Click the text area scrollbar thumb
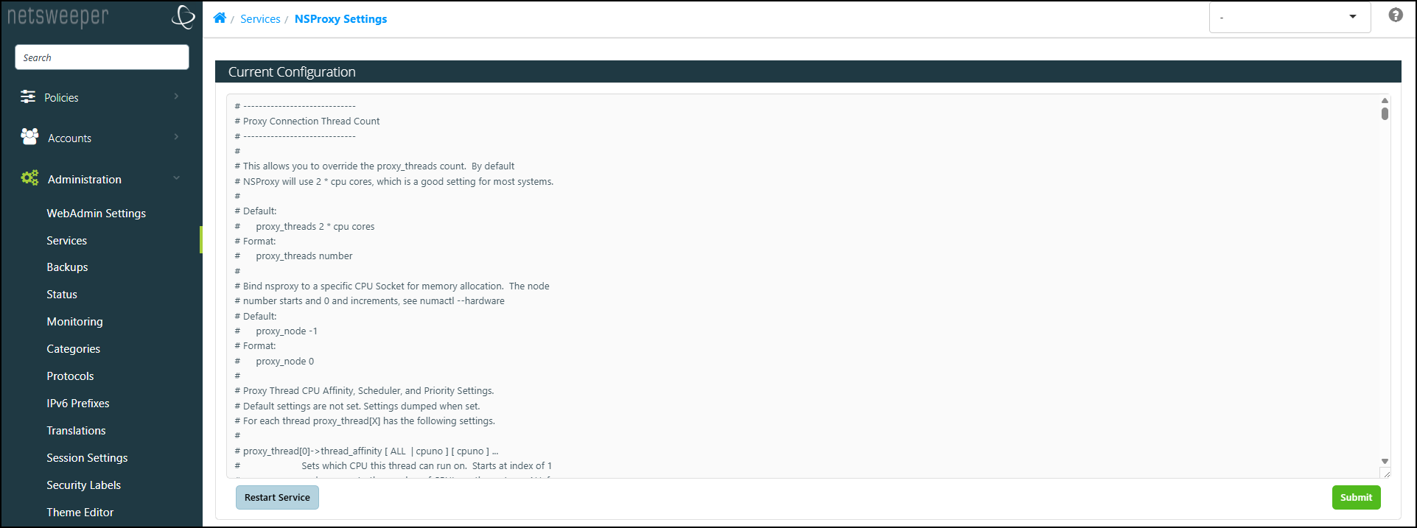 point(1385,113)
